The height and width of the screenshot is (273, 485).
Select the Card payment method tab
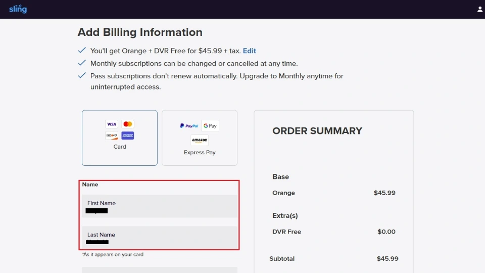click(x=120, y=147)
